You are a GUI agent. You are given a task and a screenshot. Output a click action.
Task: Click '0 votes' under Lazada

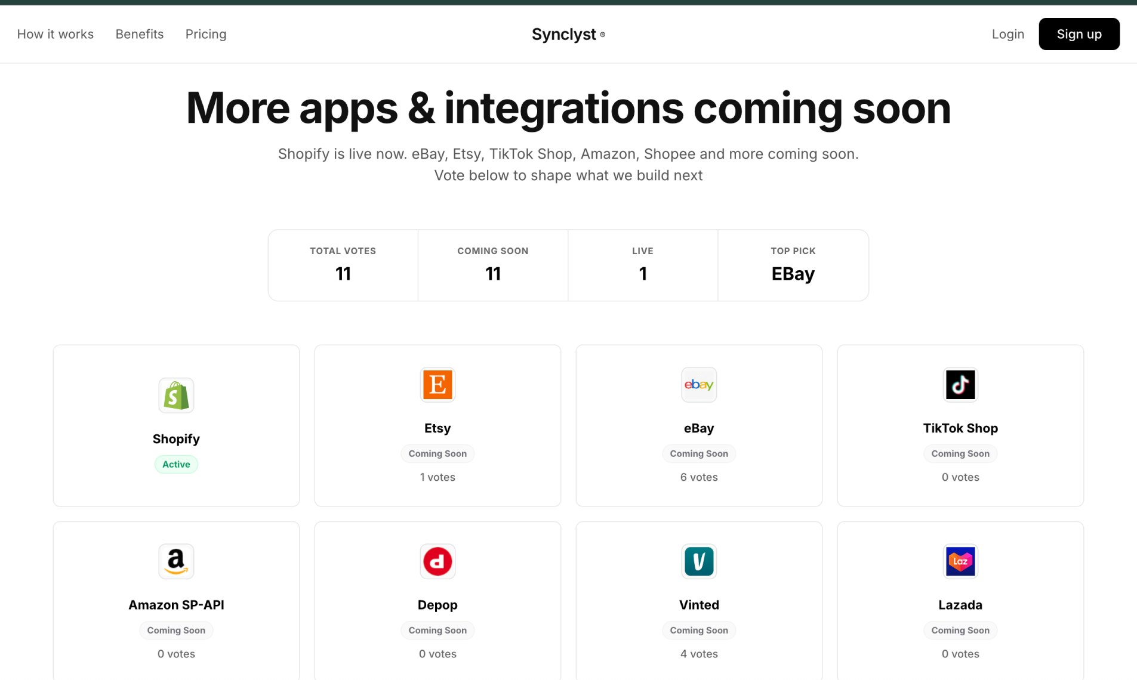pyautogui.click(x=960, y=654)
